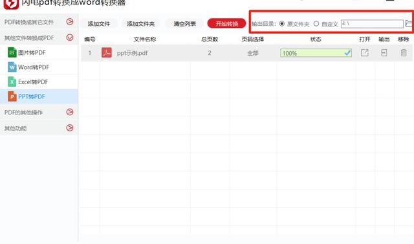Click the PPT转PDF orange P icon
The image size is (414, 244).
(12, 96)
